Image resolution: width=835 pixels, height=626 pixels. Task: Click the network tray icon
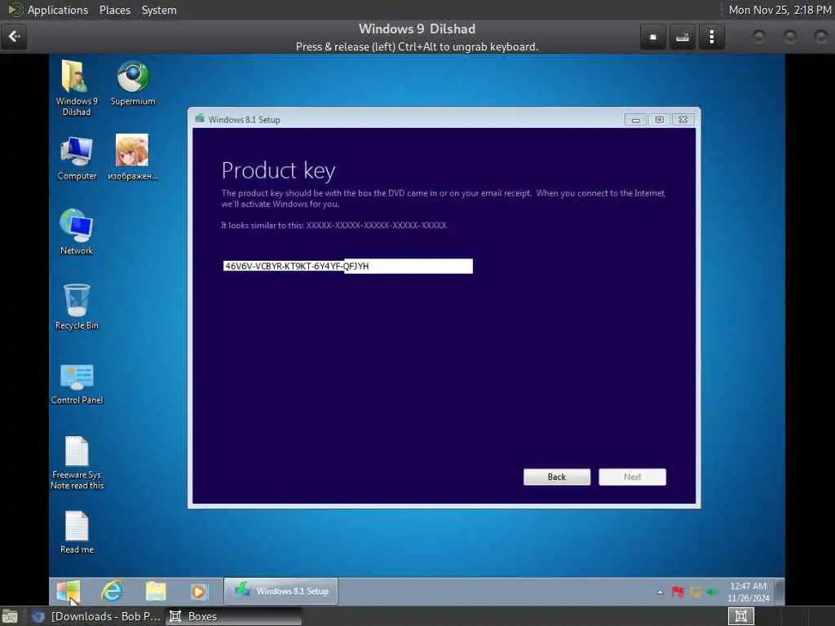696,592
